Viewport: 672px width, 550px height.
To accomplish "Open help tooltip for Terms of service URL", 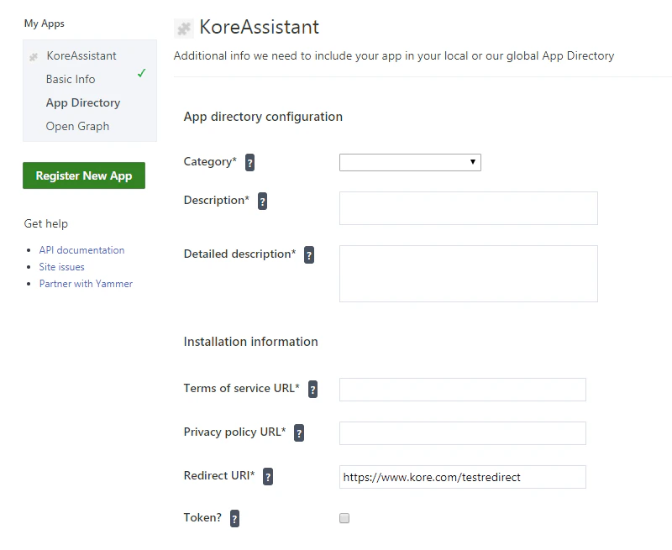I will (x=312, y=390).
